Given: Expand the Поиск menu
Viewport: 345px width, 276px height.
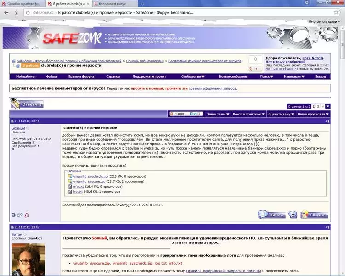Looking at the screenshot, I should pos(266,77).
